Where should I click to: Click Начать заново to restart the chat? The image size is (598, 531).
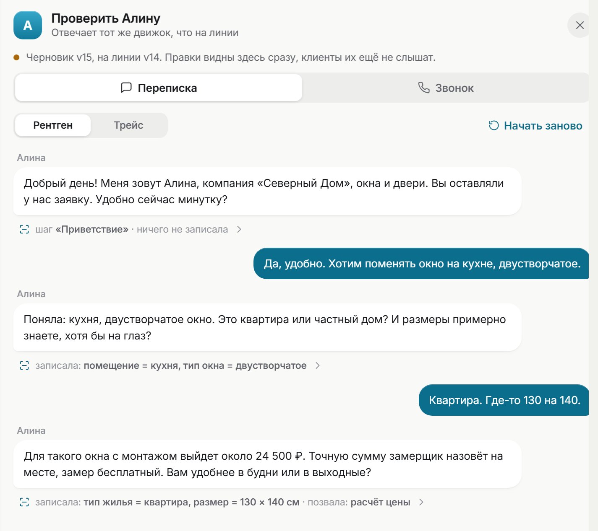535,126
